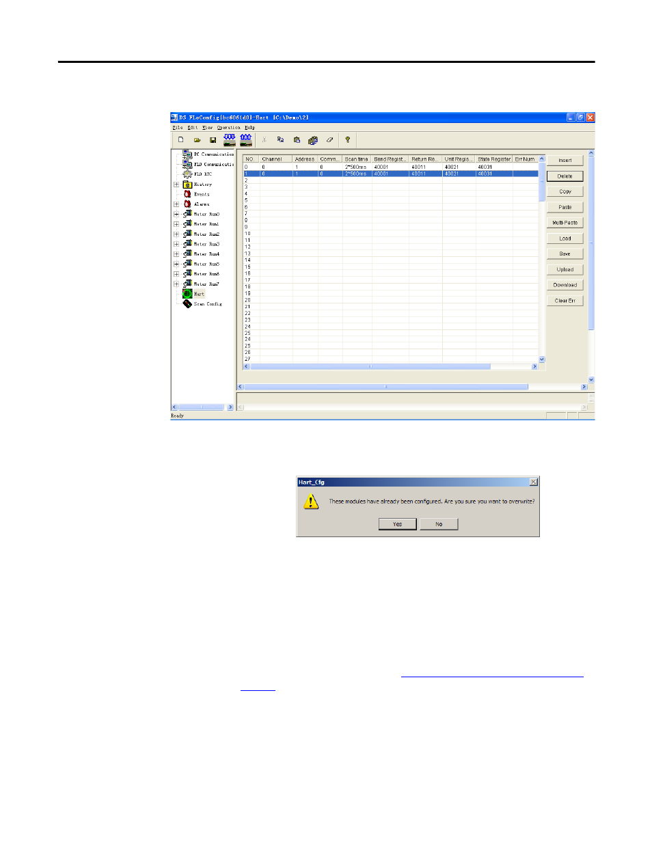Viewport: 652px width, 844px height.
Task: Click the Load button
Action: pyautogui.click(x=565, y=239)
